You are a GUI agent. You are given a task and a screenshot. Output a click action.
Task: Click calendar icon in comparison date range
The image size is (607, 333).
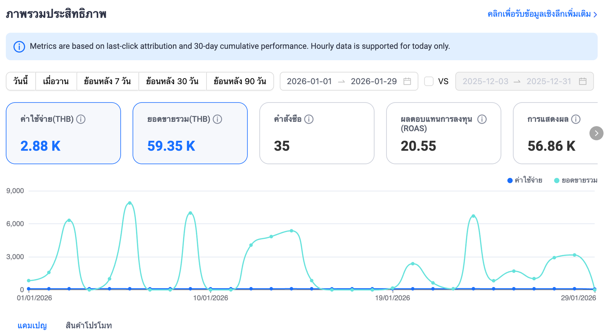[x=583, y=81]
